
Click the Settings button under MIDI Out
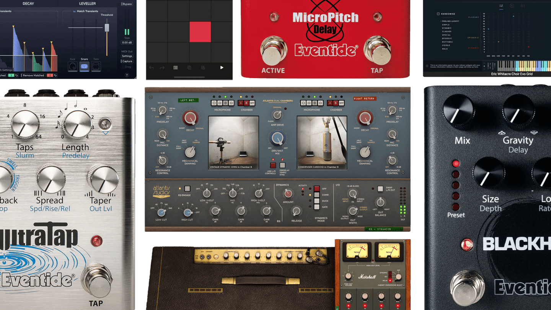point(127,56)
